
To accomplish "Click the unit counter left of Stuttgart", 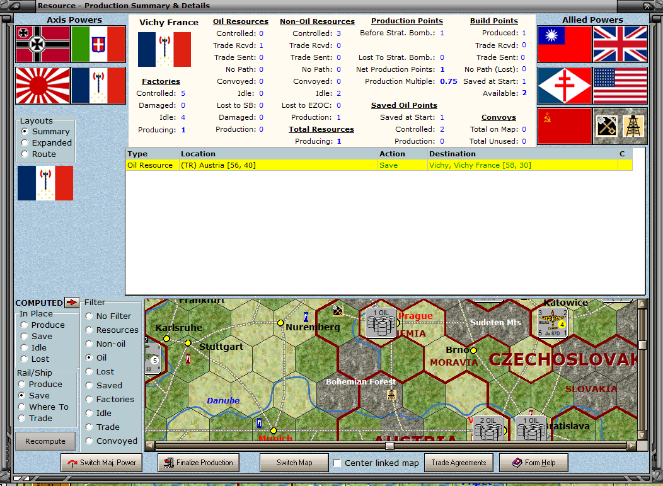I will [x=153, y=359].
